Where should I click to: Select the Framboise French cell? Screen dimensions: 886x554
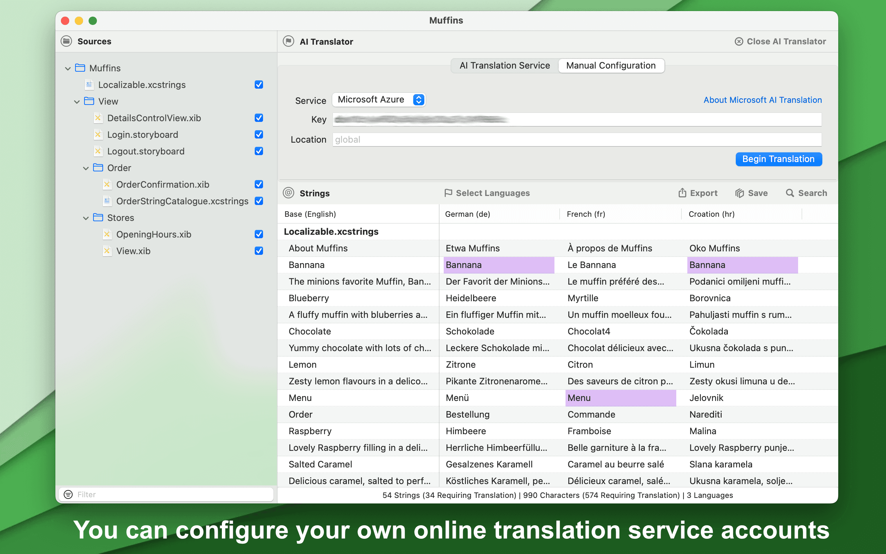point(621,431)
